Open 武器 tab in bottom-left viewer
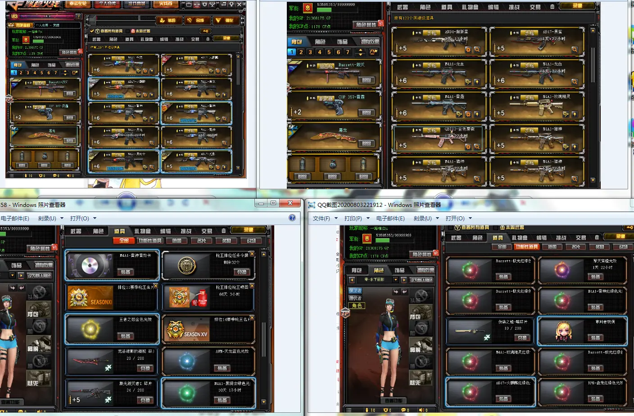Viewport: 634px width, 416px height. [76, 231]
